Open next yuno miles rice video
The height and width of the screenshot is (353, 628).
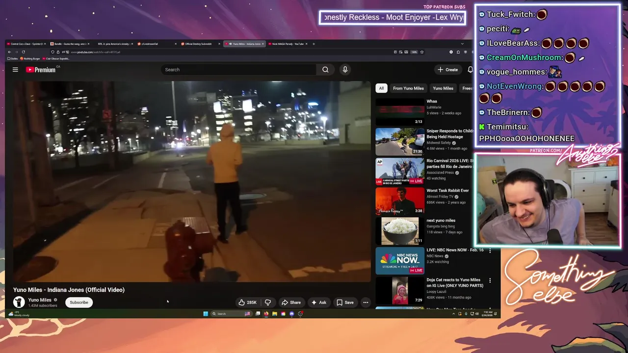[x=400, y=230]
